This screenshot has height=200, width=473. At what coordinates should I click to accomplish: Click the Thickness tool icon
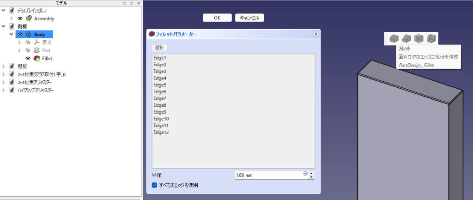[x=431, y=38]
